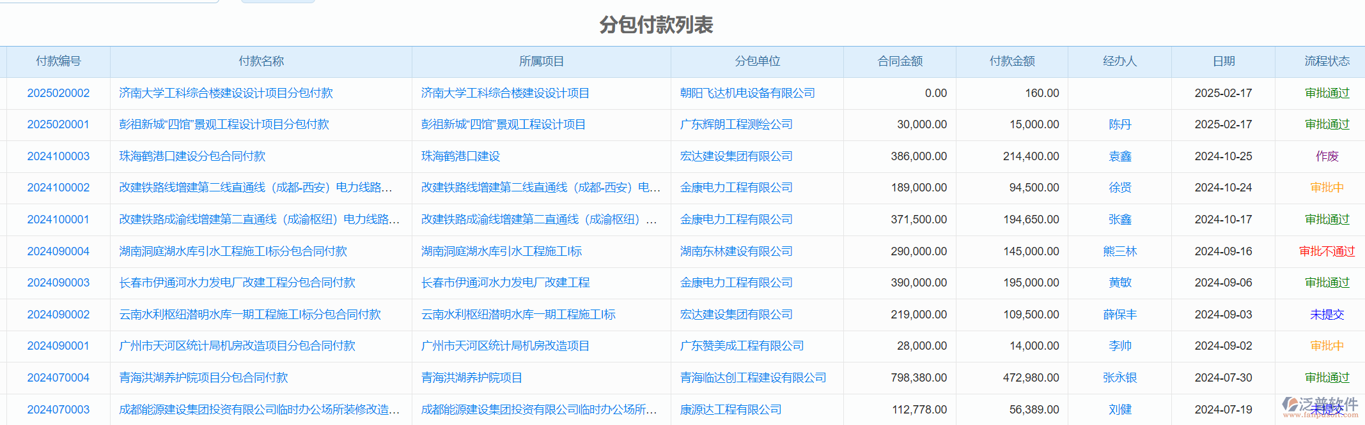The width and height of the screenshot is (1365, 425).
Task: Sort by 付款名称 column header
Action: [x=261, y=61]
